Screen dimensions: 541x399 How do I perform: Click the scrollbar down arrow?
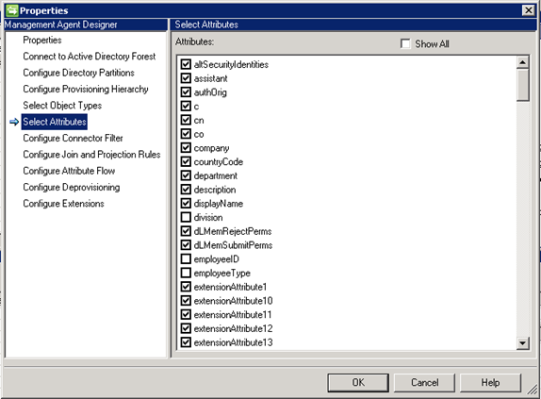pos(523,343)
